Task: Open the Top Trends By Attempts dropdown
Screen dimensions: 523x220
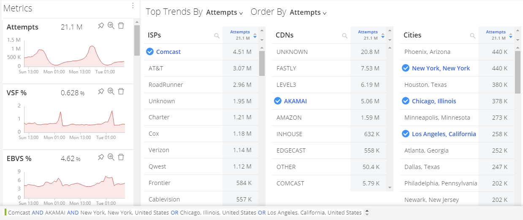Action: (x=225, y=13)
